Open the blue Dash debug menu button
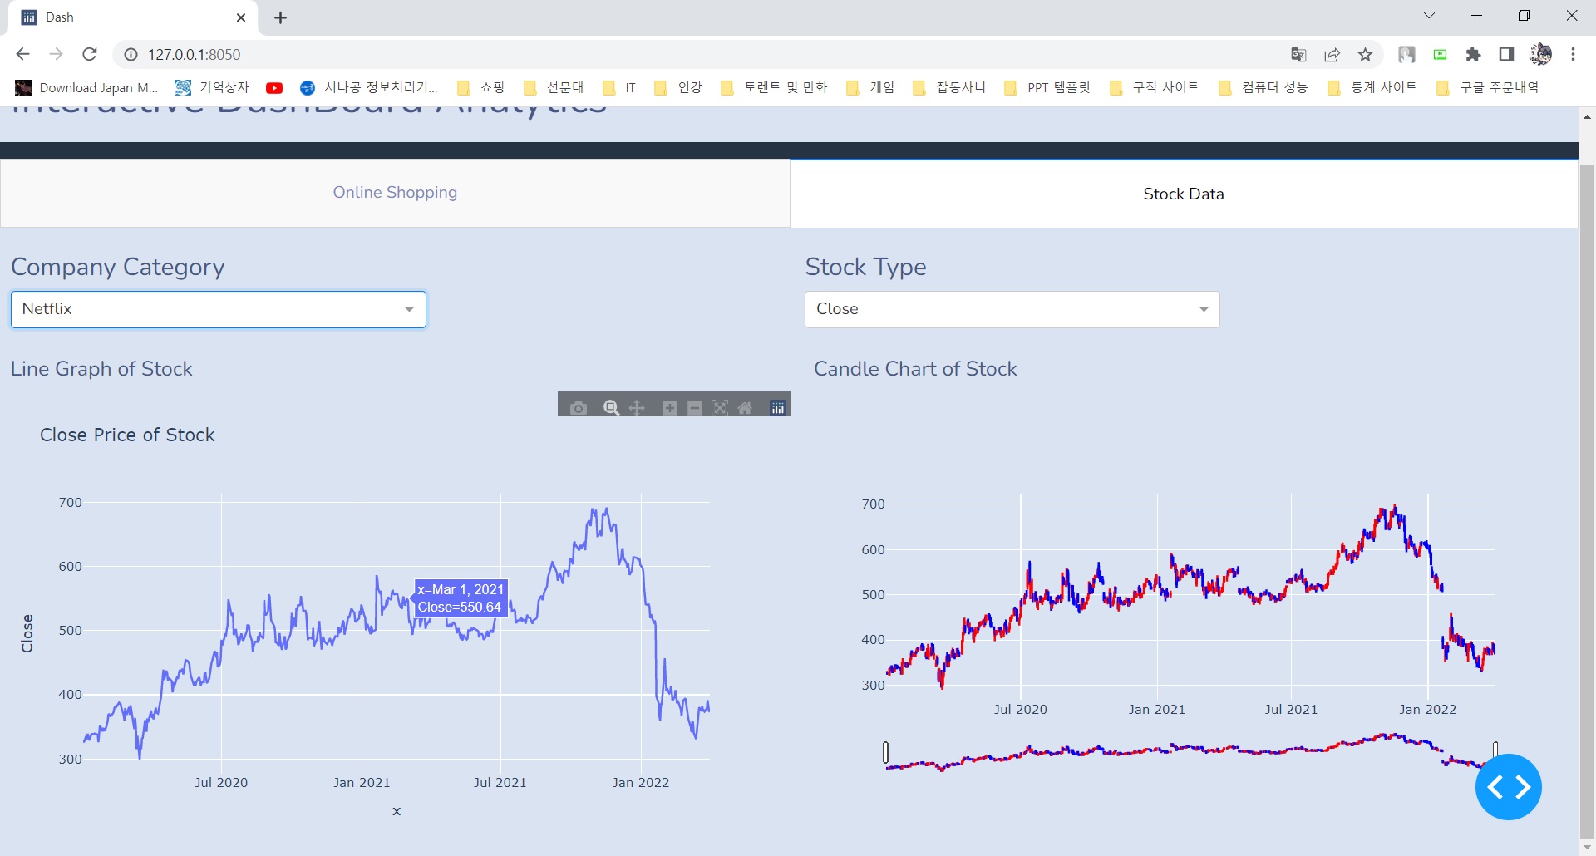 pos(1509,786)
